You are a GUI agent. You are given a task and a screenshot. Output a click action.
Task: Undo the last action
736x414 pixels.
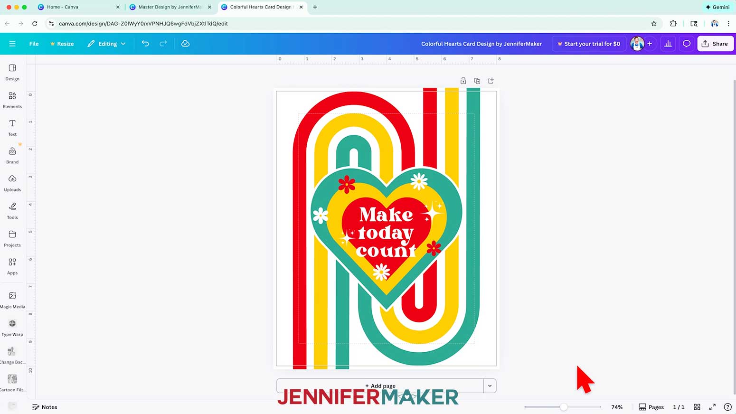(x=145, y=44)
